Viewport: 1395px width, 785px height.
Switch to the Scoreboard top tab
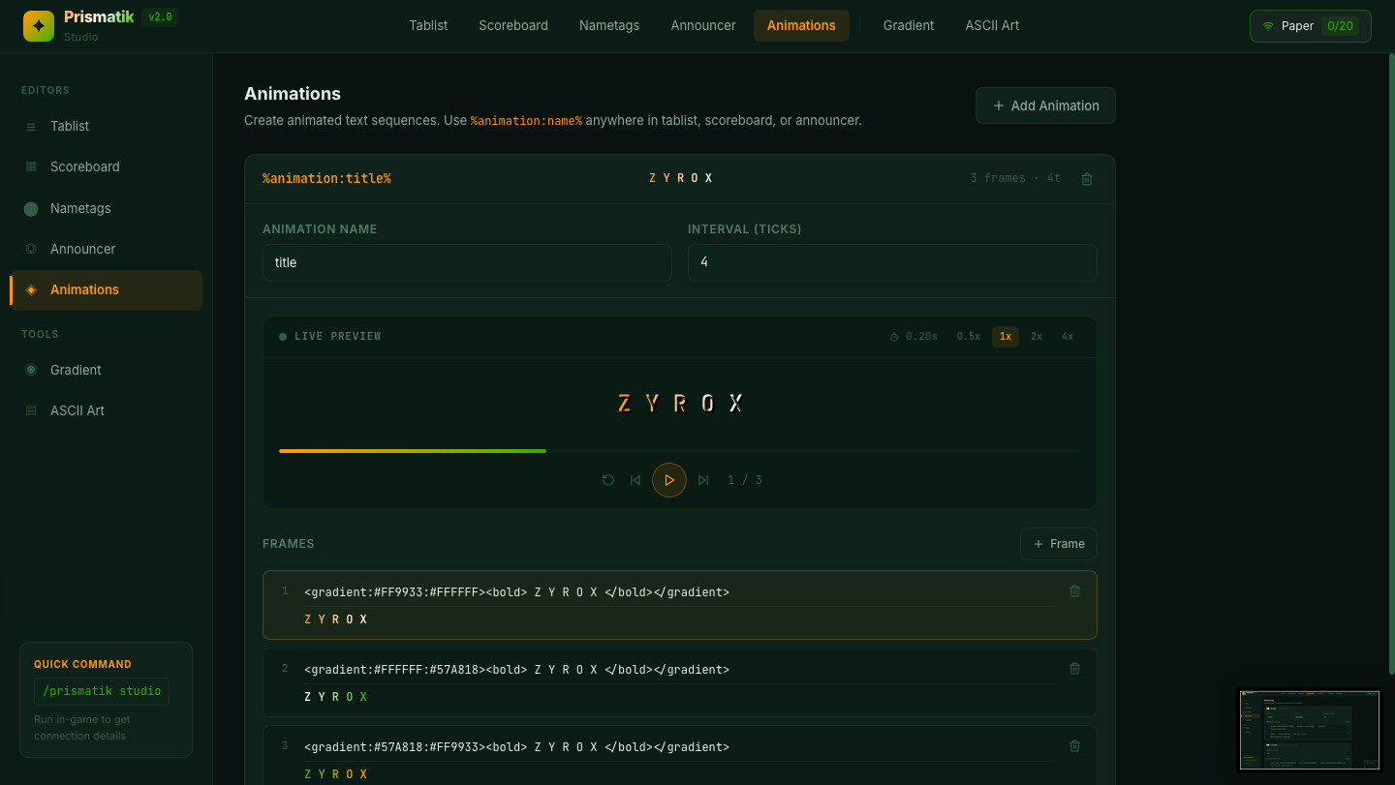coord(513,26)
